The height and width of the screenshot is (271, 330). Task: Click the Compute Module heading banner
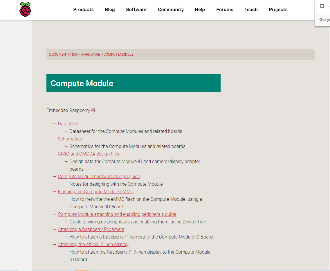[x=134, y=83]
